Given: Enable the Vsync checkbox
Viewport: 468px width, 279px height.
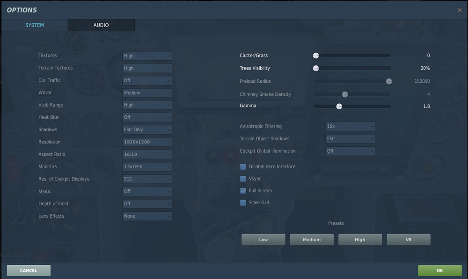Looking at the screenshot, I should click(243, 179).
